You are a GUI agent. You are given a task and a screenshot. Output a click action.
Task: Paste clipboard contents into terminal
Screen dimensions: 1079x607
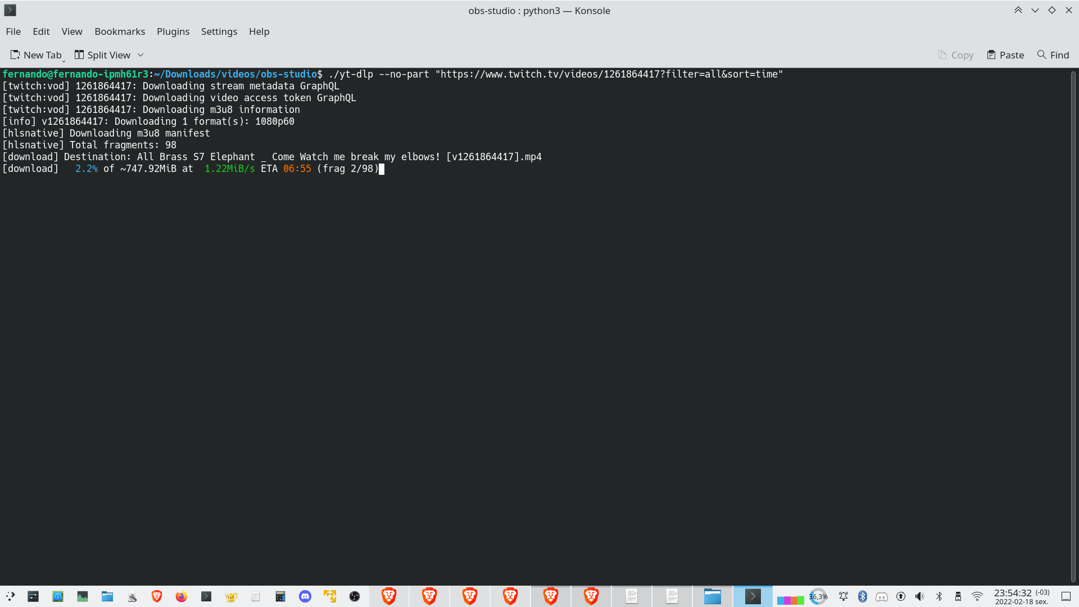click(x=1005, y=55)
